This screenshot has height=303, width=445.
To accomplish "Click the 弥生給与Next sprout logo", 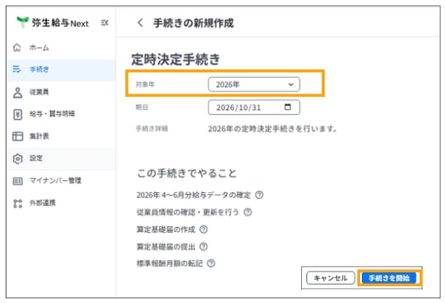I will 23,22.
